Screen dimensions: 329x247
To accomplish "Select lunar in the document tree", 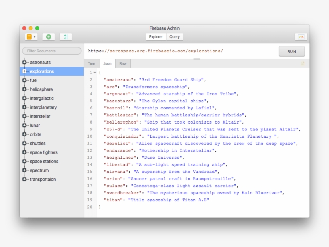I will point(35,126).
